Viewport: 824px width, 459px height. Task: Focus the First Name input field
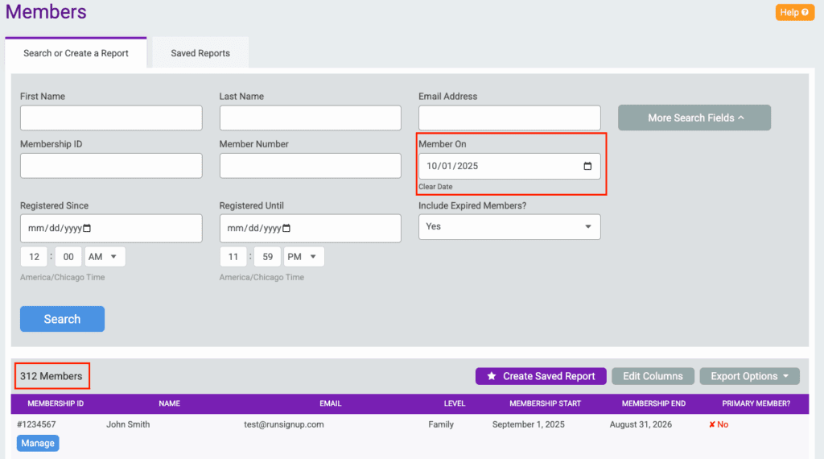point(111,118)
